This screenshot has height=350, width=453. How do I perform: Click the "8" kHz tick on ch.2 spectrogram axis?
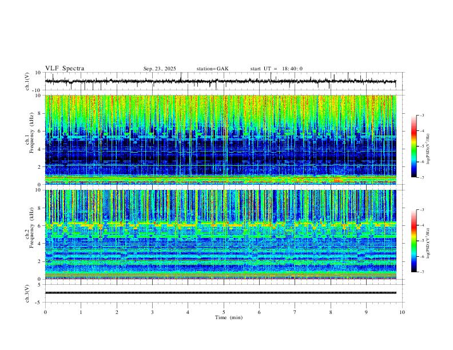coord(39,208)
